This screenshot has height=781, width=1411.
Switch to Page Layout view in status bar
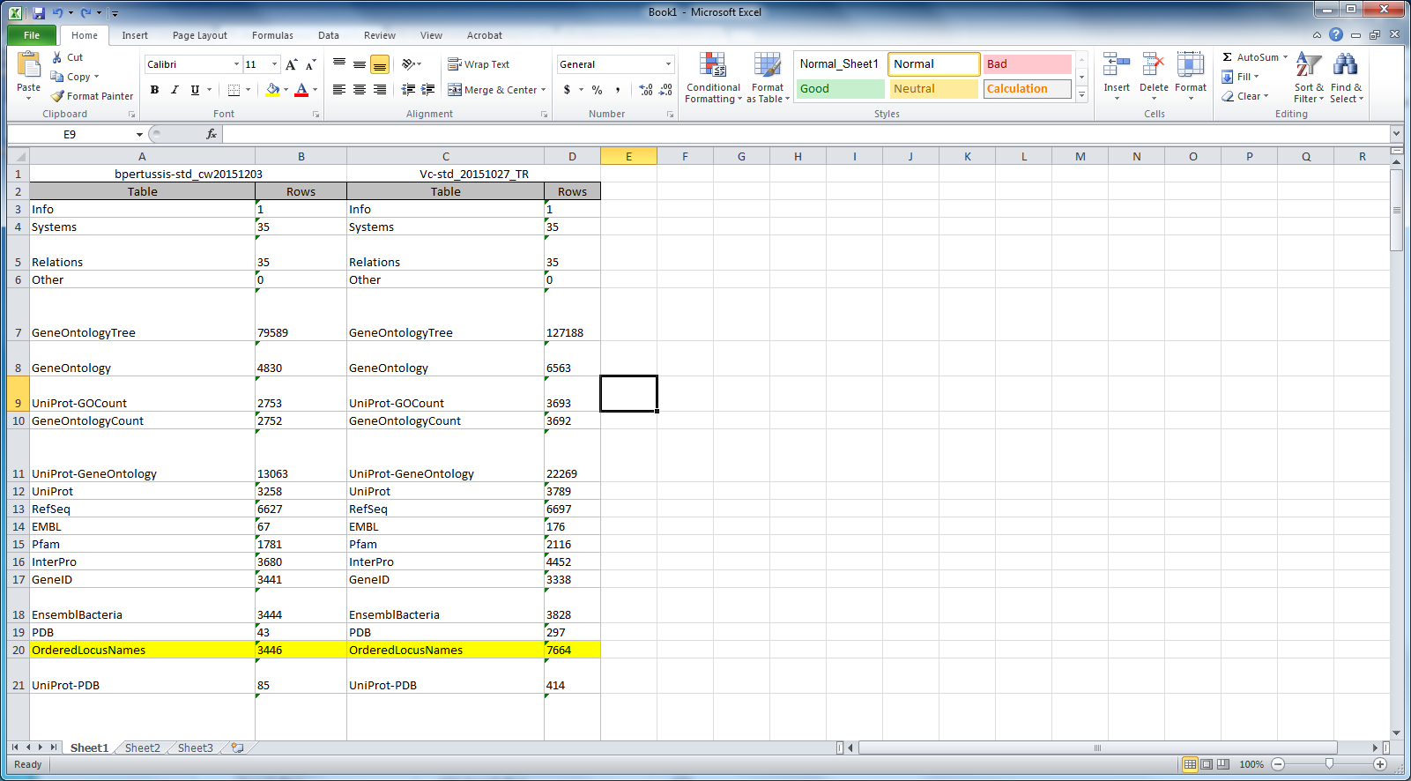(x=1207, y=764)
